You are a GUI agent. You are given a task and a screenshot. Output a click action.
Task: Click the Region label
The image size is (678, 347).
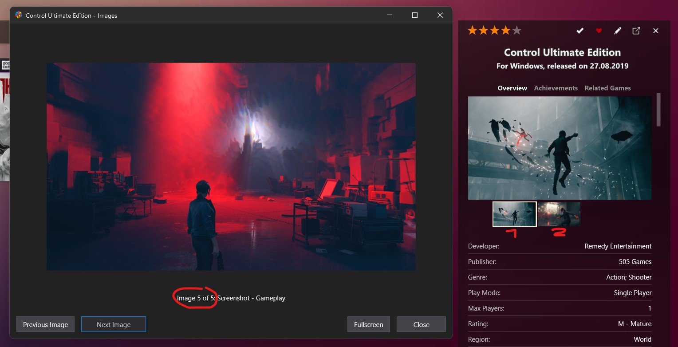click(479, 339)
